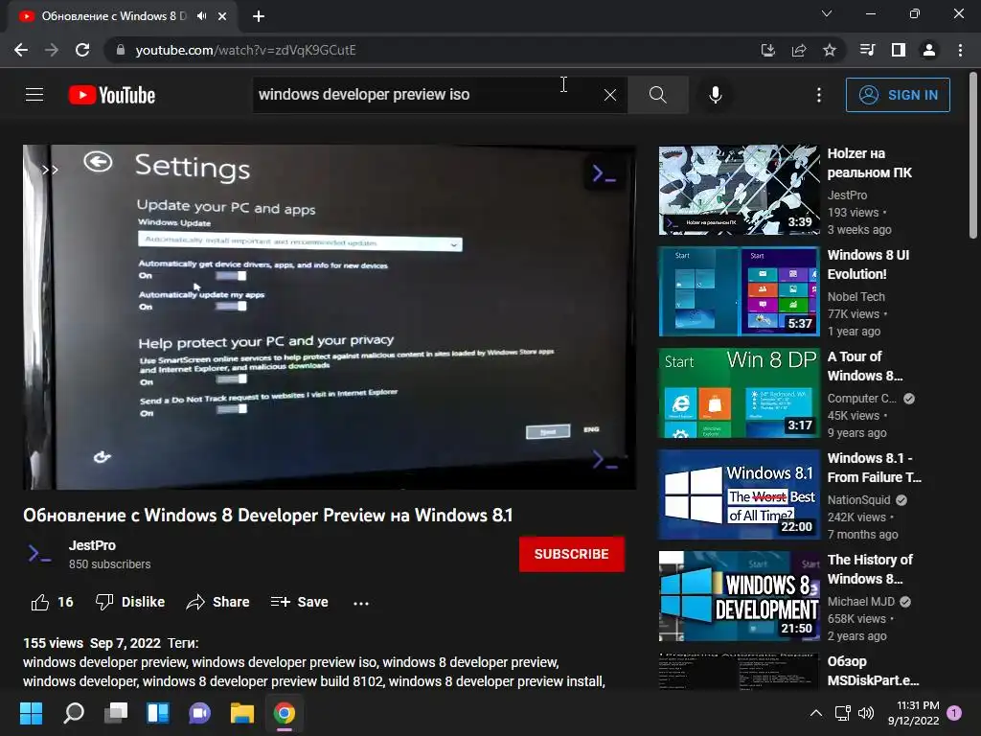
Task: Show hidden system tray icons
Action: tap(816, 713)
